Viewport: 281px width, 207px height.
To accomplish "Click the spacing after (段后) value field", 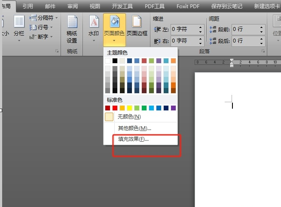I will pos(245,41).
